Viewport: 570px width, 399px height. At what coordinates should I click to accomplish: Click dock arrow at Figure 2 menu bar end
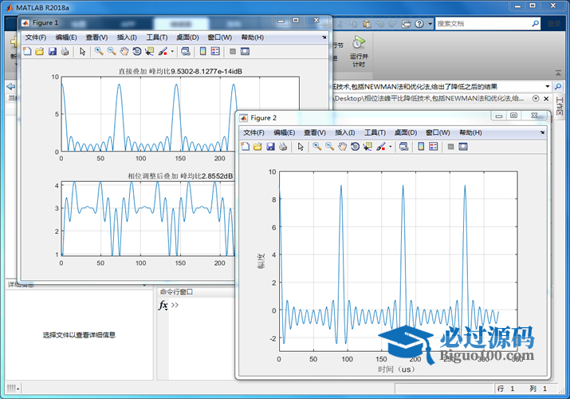pyautogui.click(x=542, y=132)
